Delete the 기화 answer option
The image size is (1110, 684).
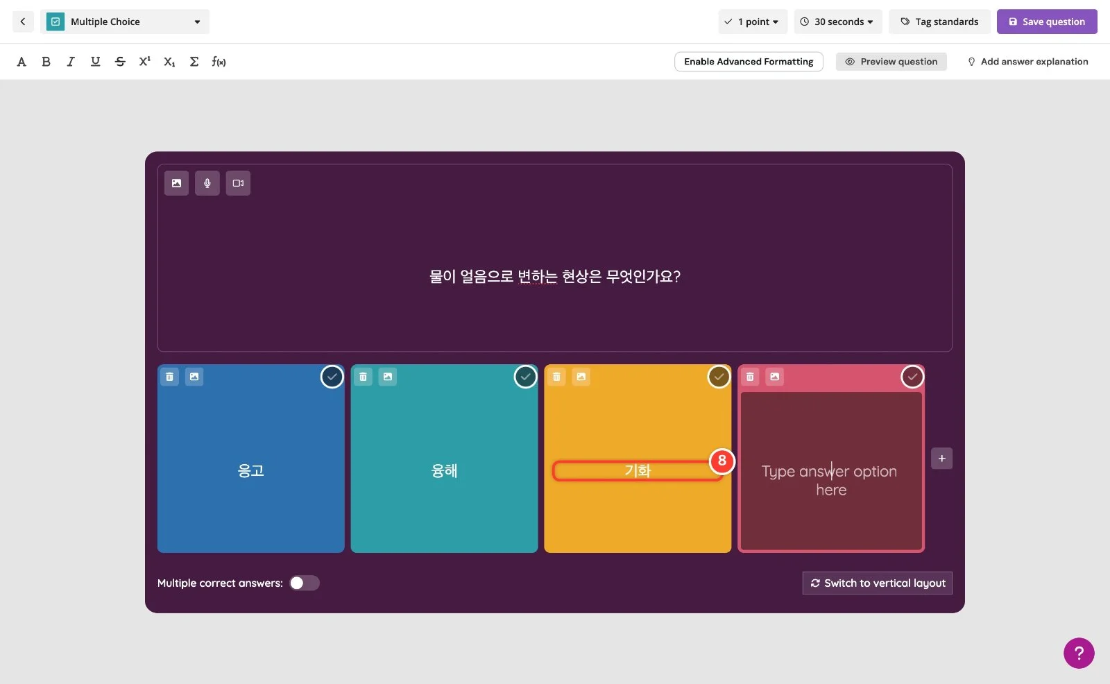556,377
